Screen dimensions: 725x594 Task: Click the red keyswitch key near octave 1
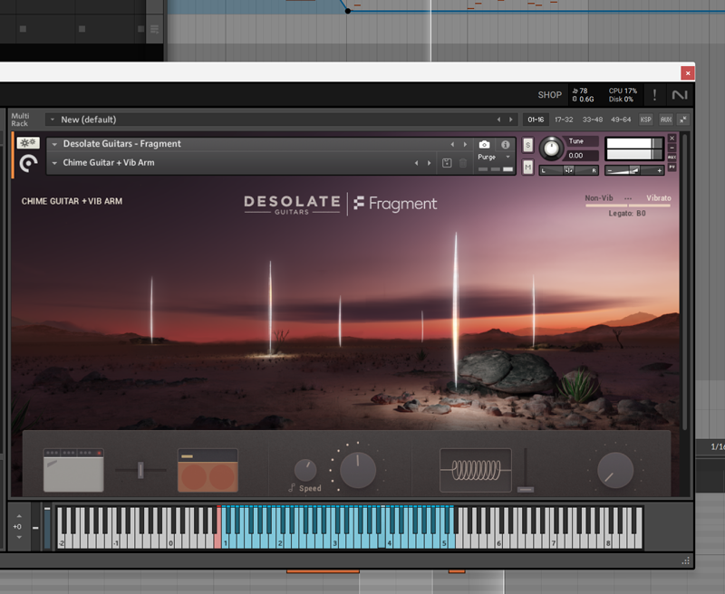coord(217,528)
